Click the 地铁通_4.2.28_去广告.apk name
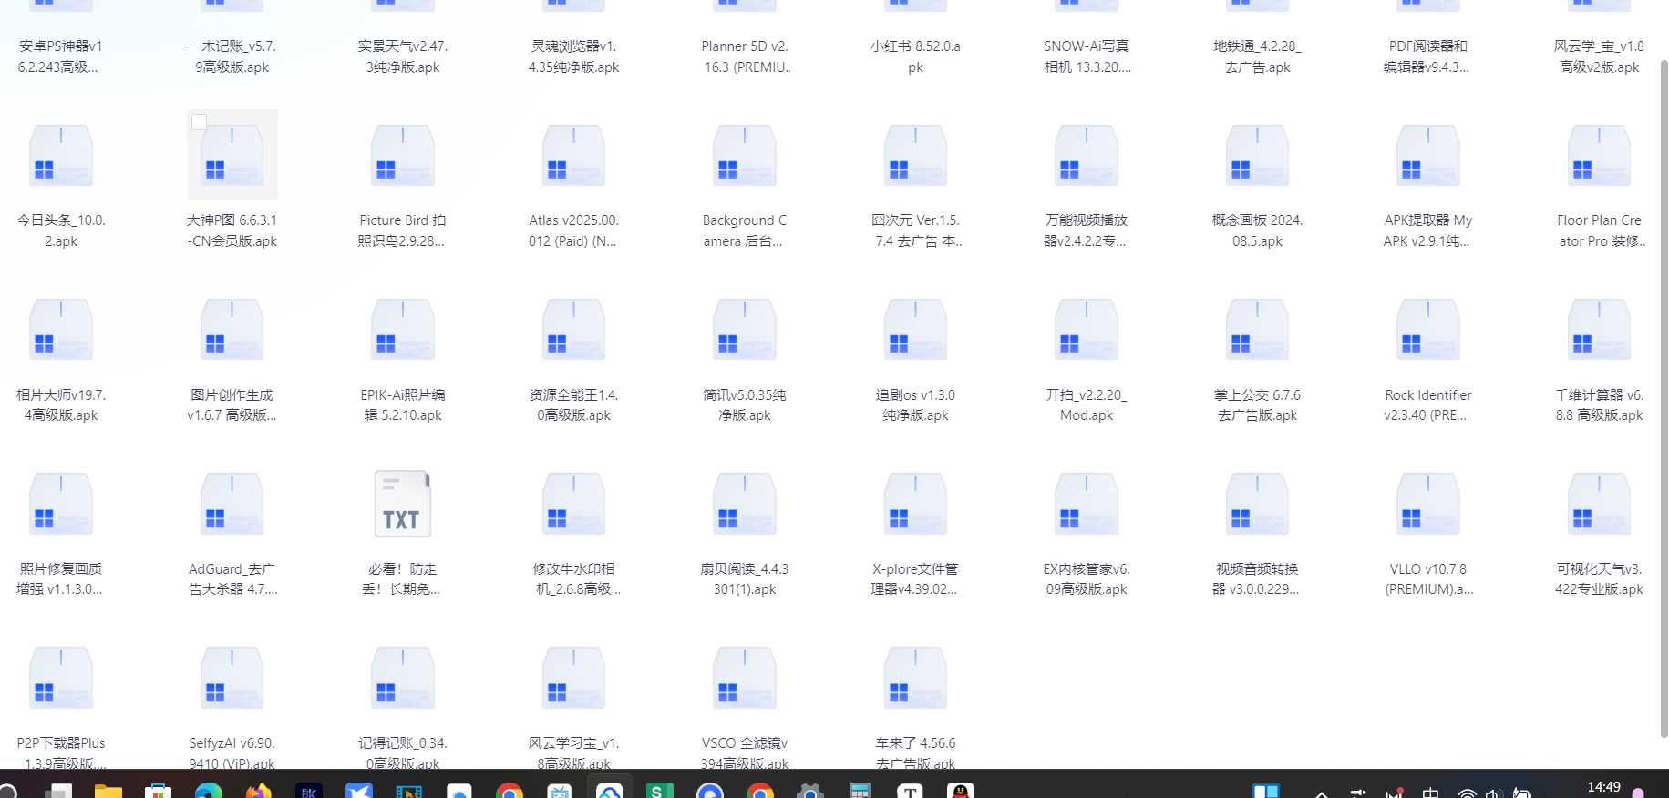 tap(1257, 56)
